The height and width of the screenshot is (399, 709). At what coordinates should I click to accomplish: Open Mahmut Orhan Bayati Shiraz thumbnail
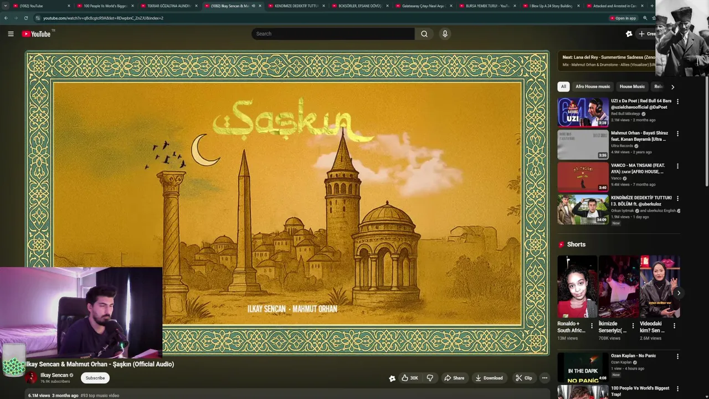tap(583, 145)
